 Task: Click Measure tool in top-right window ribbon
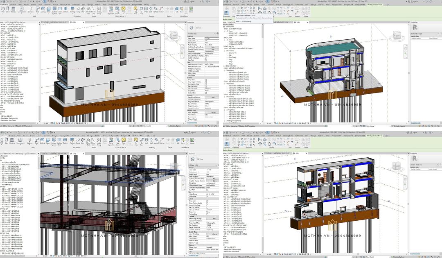[297, 13]
